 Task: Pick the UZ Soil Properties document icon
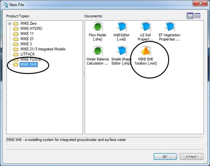click(x=146, y=32)
